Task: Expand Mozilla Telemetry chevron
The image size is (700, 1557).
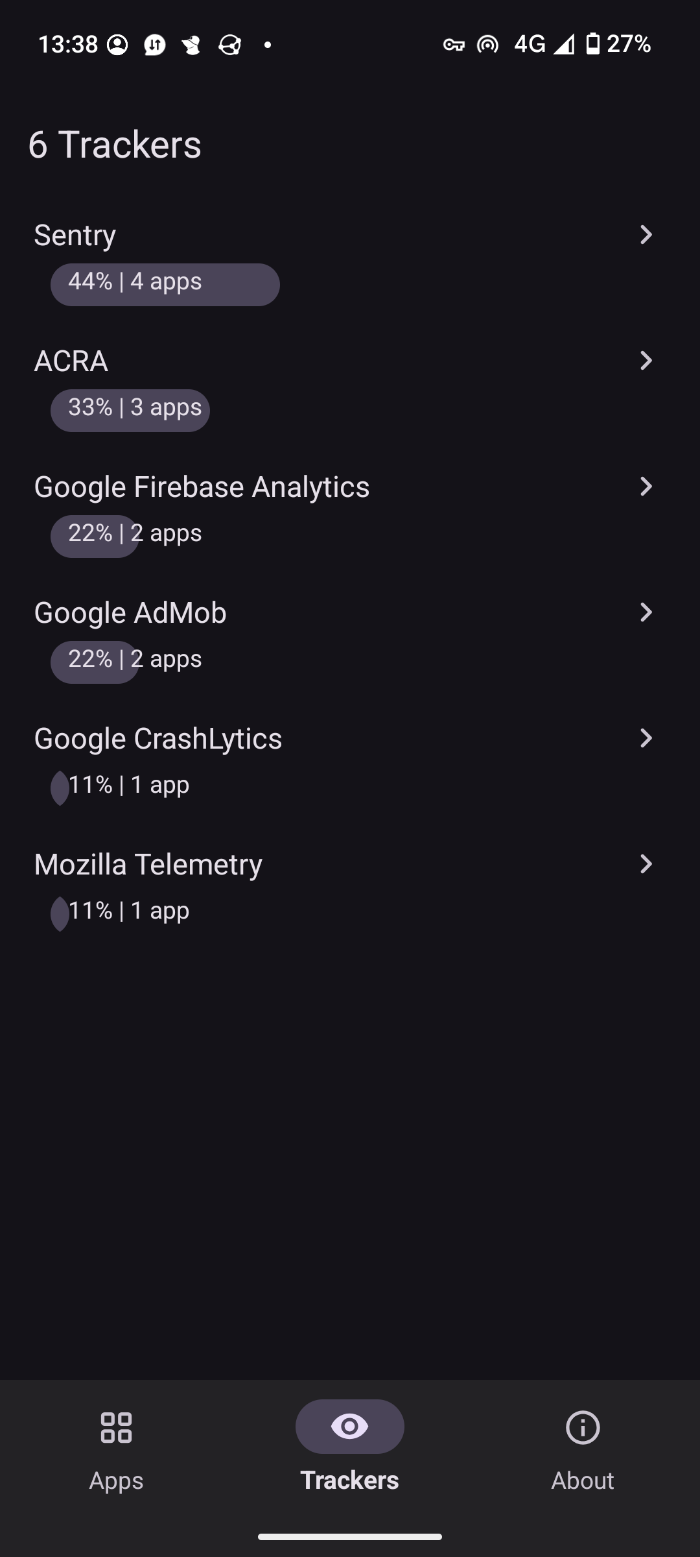Action: [646, 864]
